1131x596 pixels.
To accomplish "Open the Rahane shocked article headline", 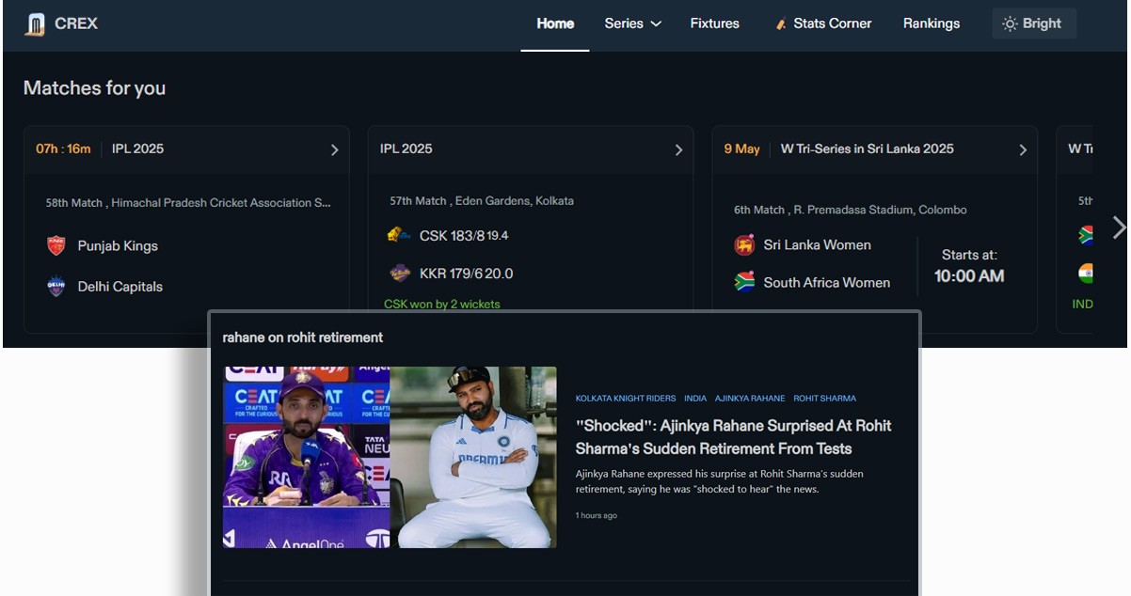I will click(x=733, y=437).
